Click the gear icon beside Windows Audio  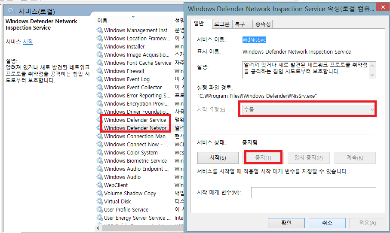[x=100, y=177]
